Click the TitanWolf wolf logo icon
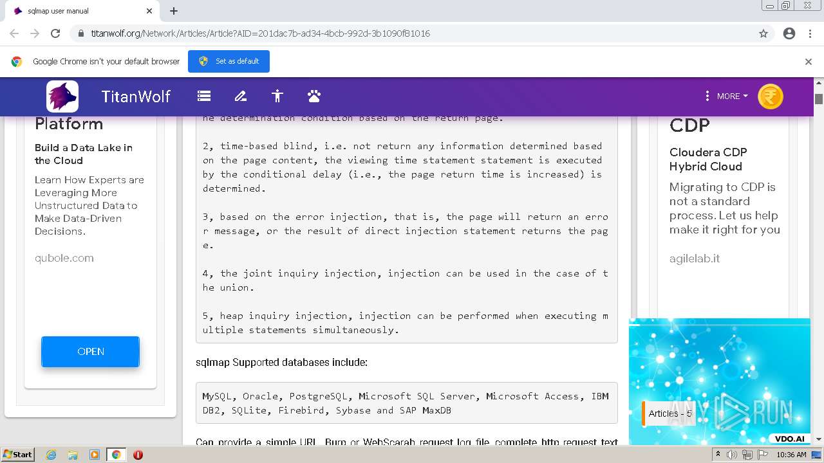824x463 pixels. click(x=62, y=96)
